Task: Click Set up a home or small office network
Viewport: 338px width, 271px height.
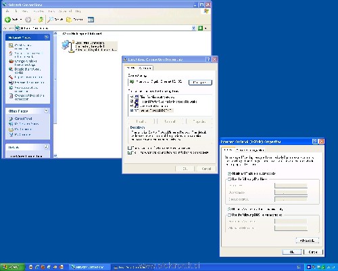Action: [26, 55]
